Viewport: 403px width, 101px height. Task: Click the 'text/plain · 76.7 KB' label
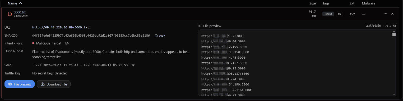coord(380,26)
